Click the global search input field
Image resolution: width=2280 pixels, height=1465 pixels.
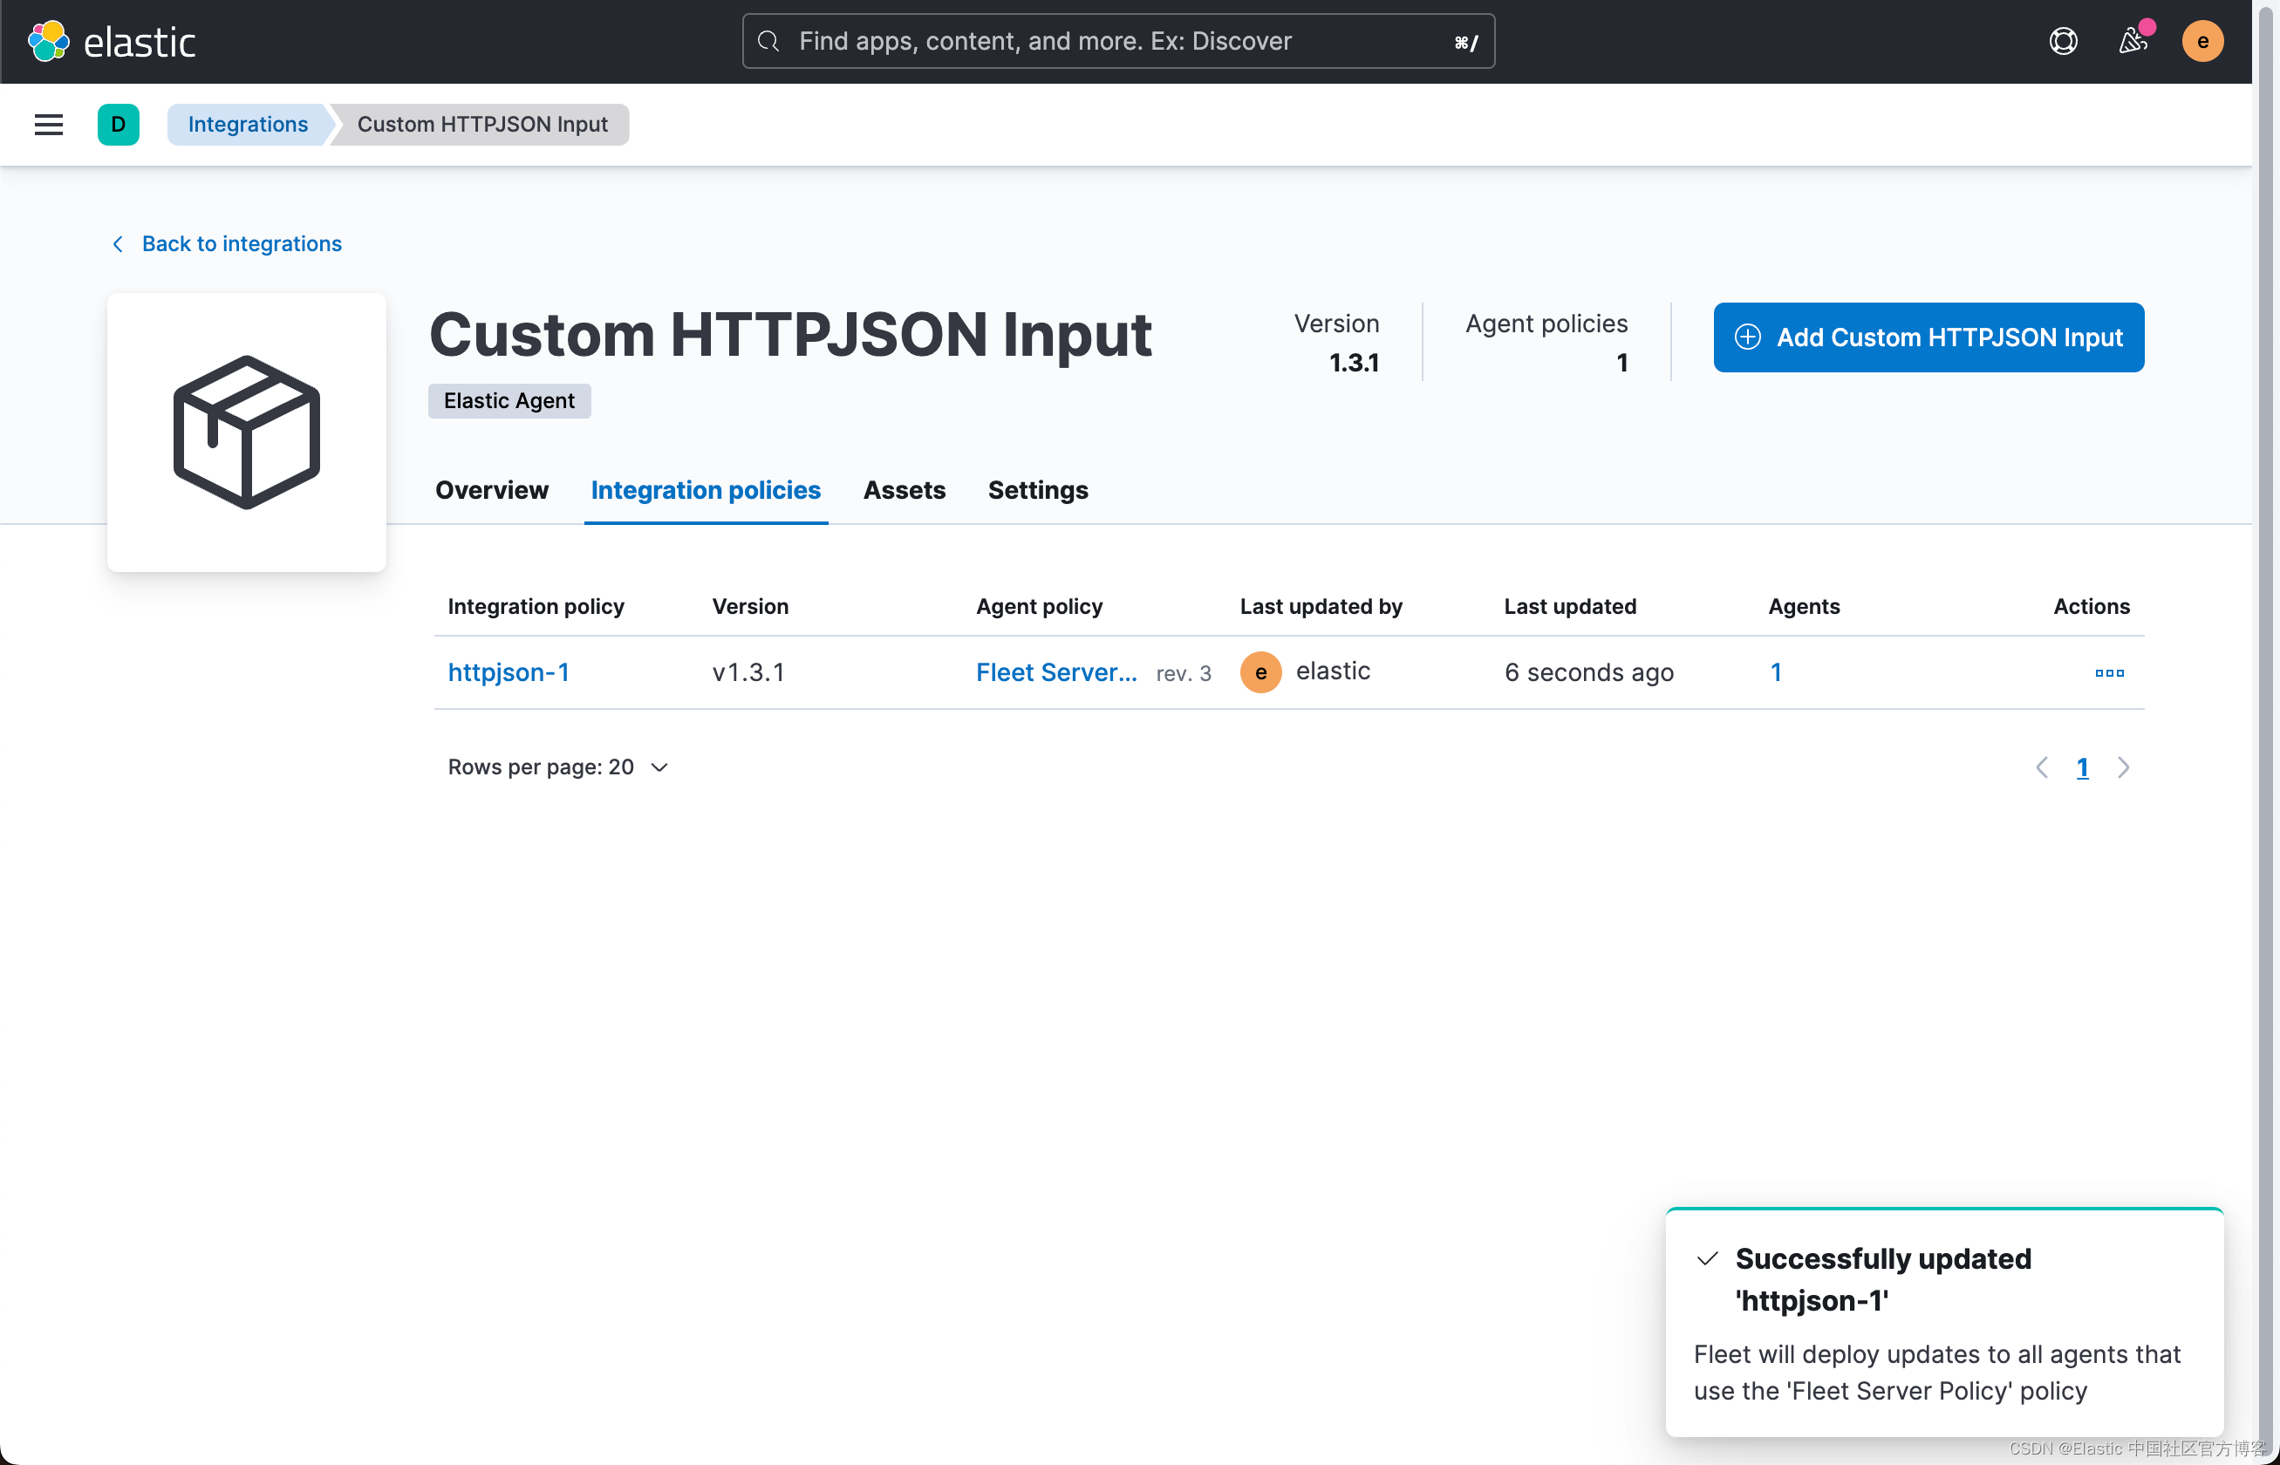point(1116,41)
